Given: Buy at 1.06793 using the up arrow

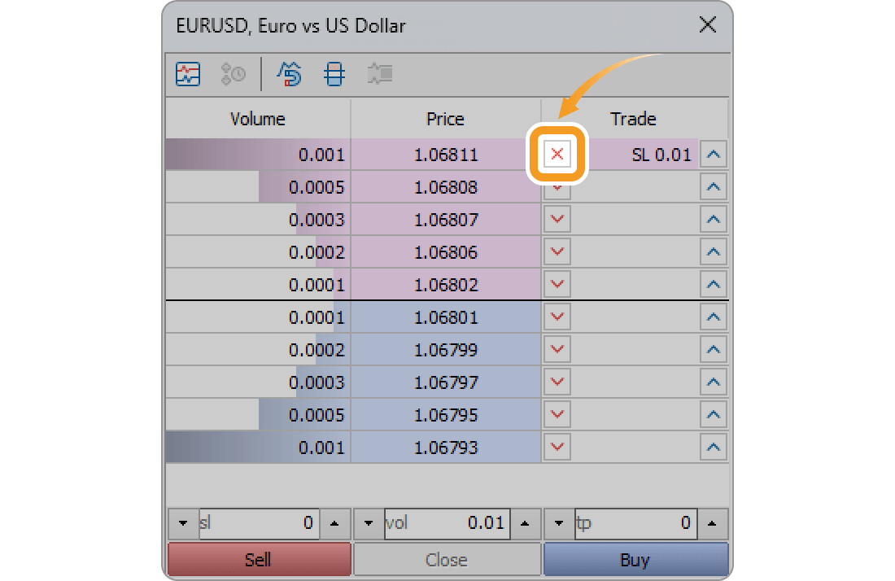Looking at the screenshot, I should point(713,447).
